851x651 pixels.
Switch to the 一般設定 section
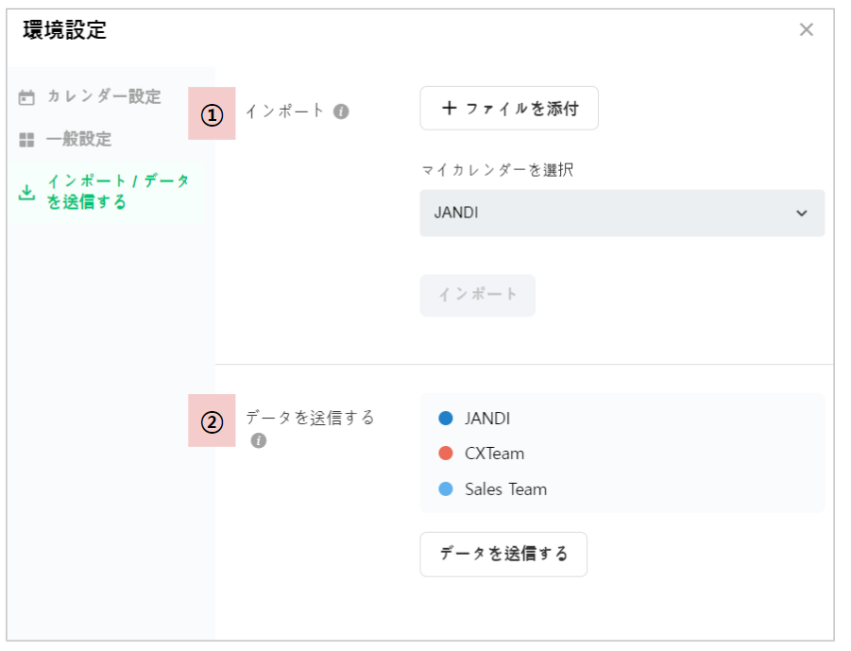[79, 140]
